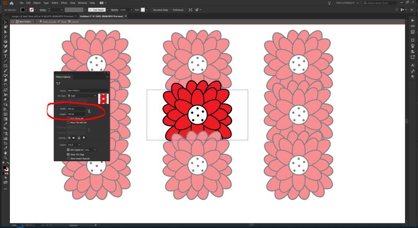The height and width of the screenshot is (228, 418).
Task: Select the Hand tool
Action: click(5, 153)
